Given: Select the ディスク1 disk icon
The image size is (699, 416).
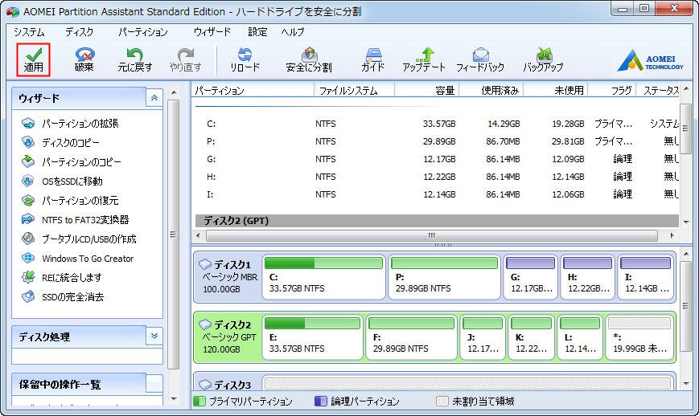Looking at the screenshot, I should [205, 264].
